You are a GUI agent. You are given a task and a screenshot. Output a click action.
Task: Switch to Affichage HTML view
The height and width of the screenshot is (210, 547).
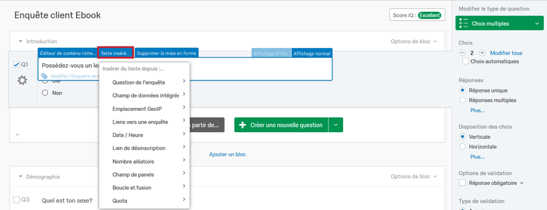click(x=271, y=54)
